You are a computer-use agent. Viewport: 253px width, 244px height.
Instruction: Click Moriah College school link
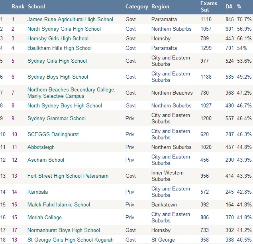45,217
